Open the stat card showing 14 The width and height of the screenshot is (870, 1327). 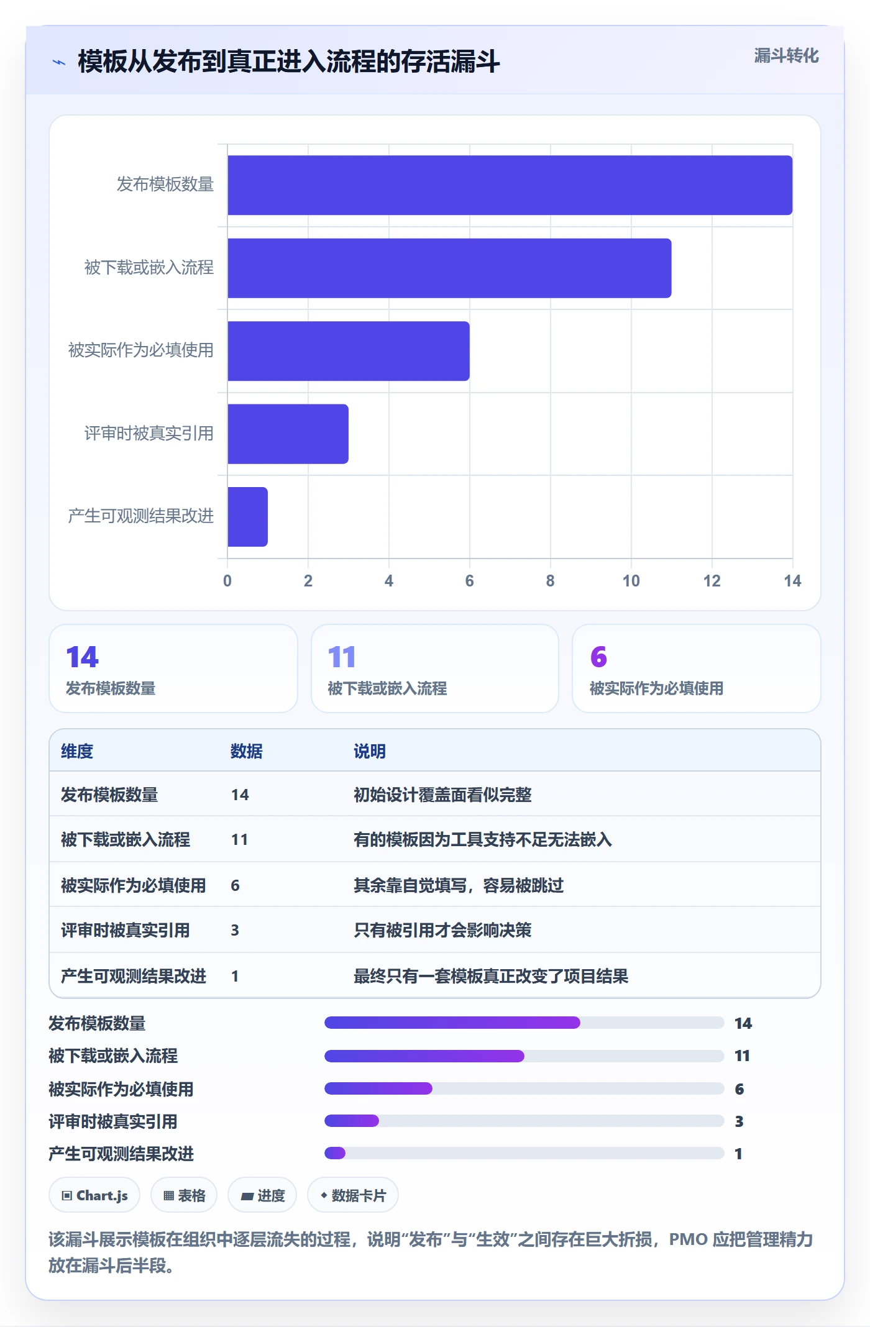coord(173,668)
